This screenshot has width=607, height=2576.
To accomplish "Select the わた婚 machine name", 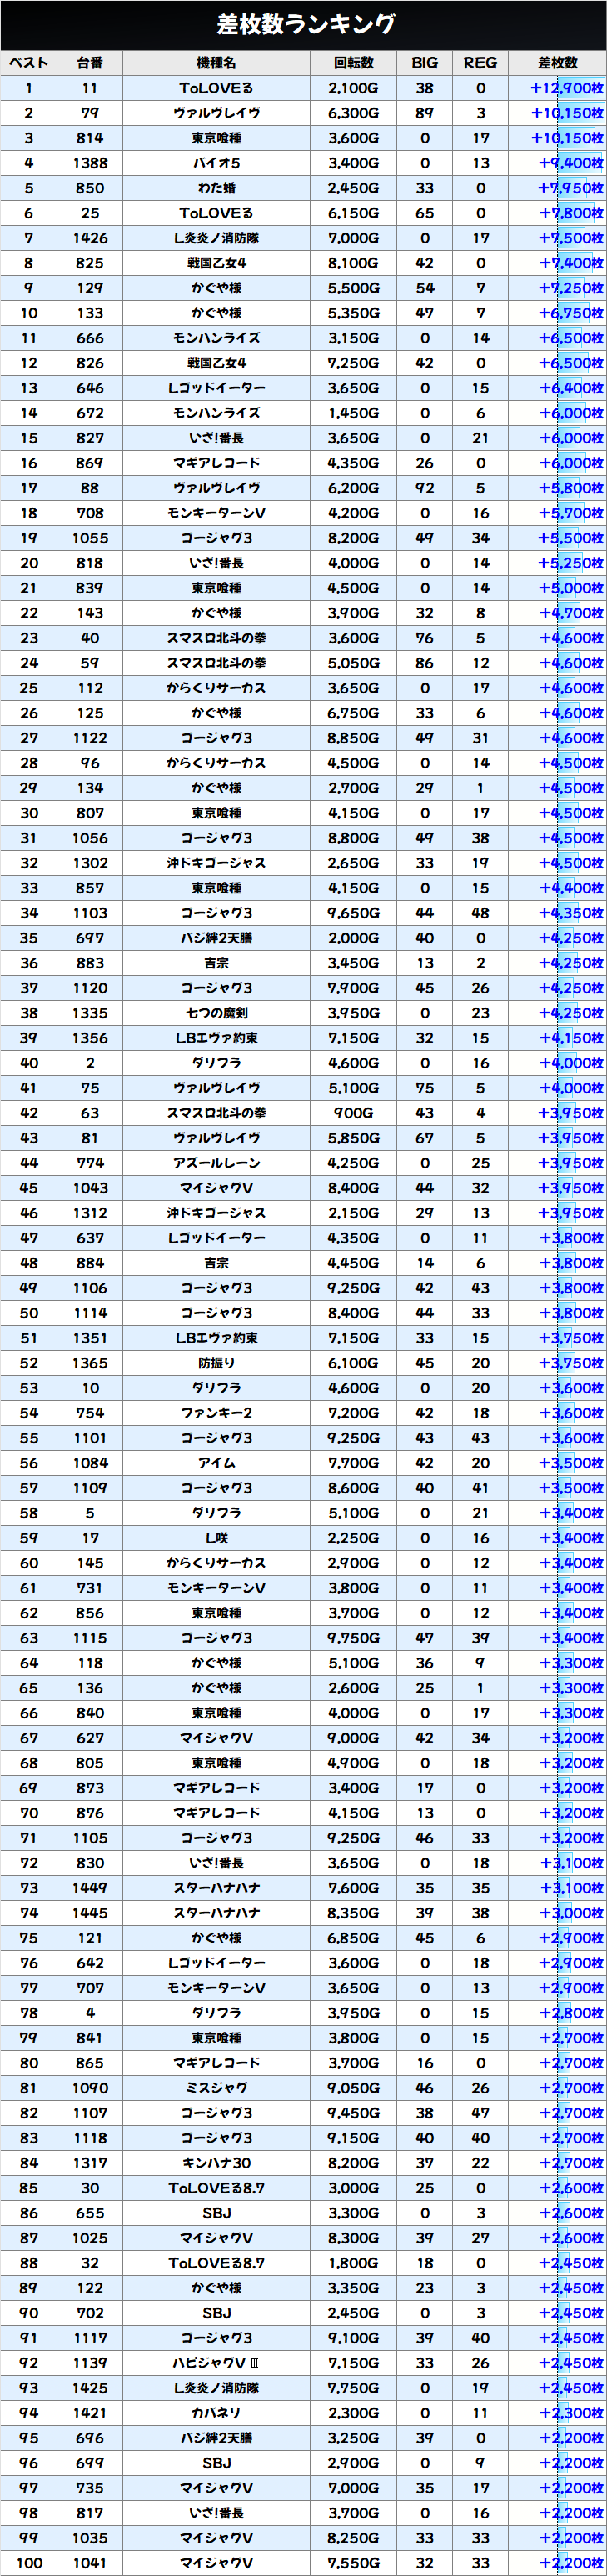I will coord(216,188).
